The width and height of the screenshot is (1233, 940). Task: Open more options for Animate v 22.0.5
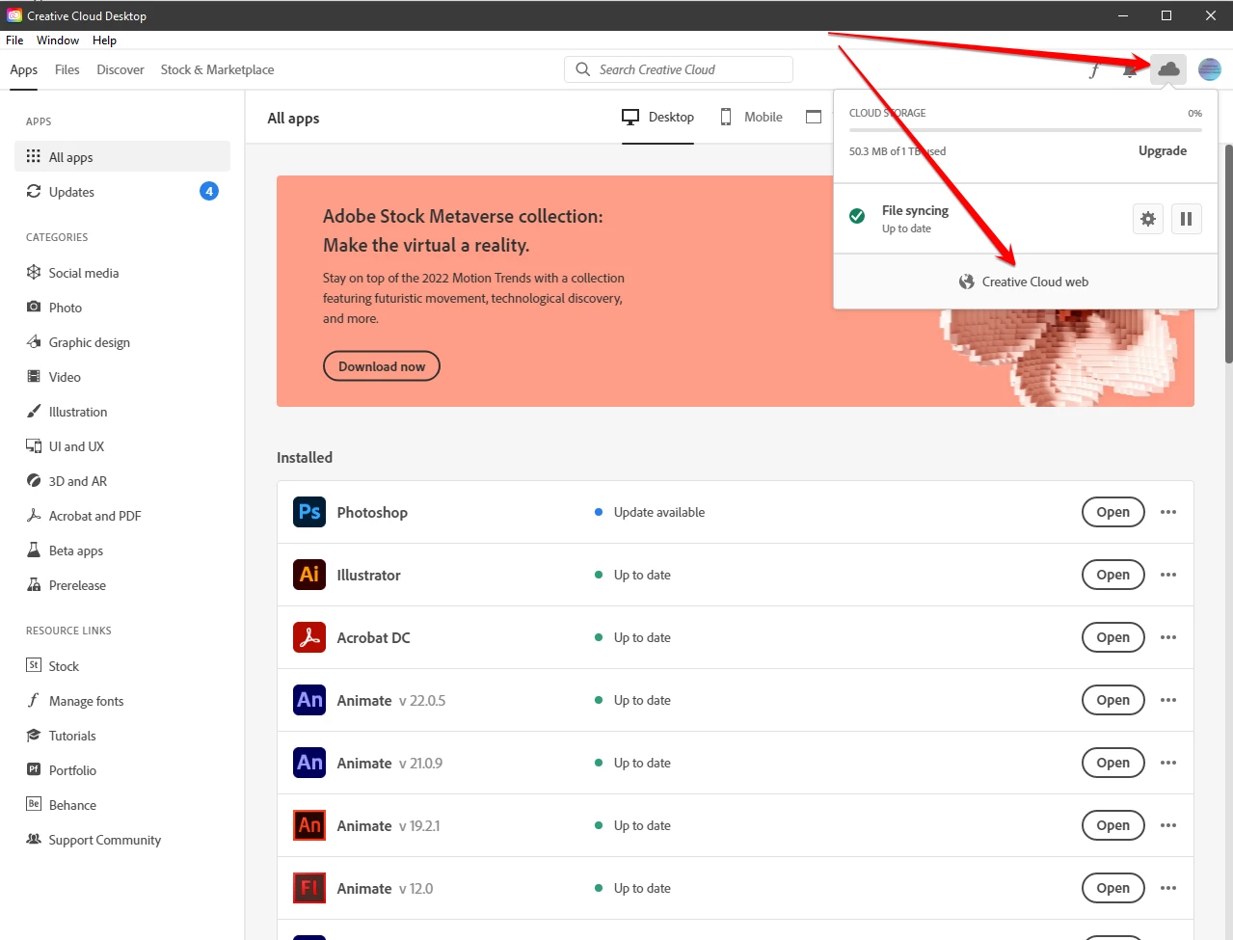(x=1168, y=700)
